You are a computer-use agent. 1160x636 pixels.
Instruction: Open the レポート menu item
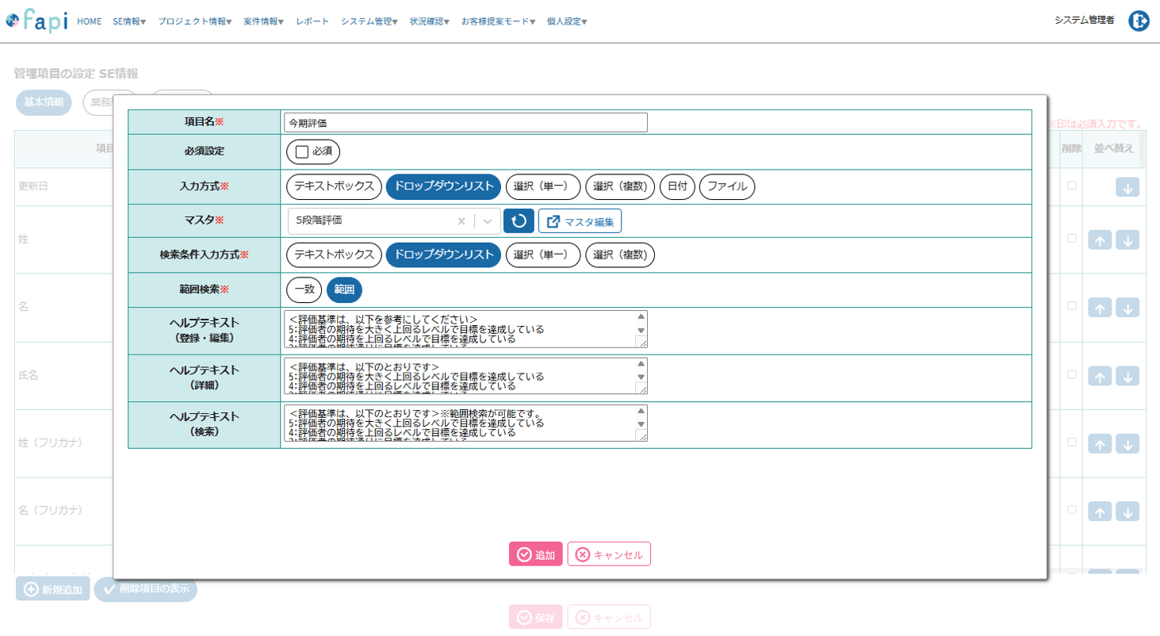[312, 21]
